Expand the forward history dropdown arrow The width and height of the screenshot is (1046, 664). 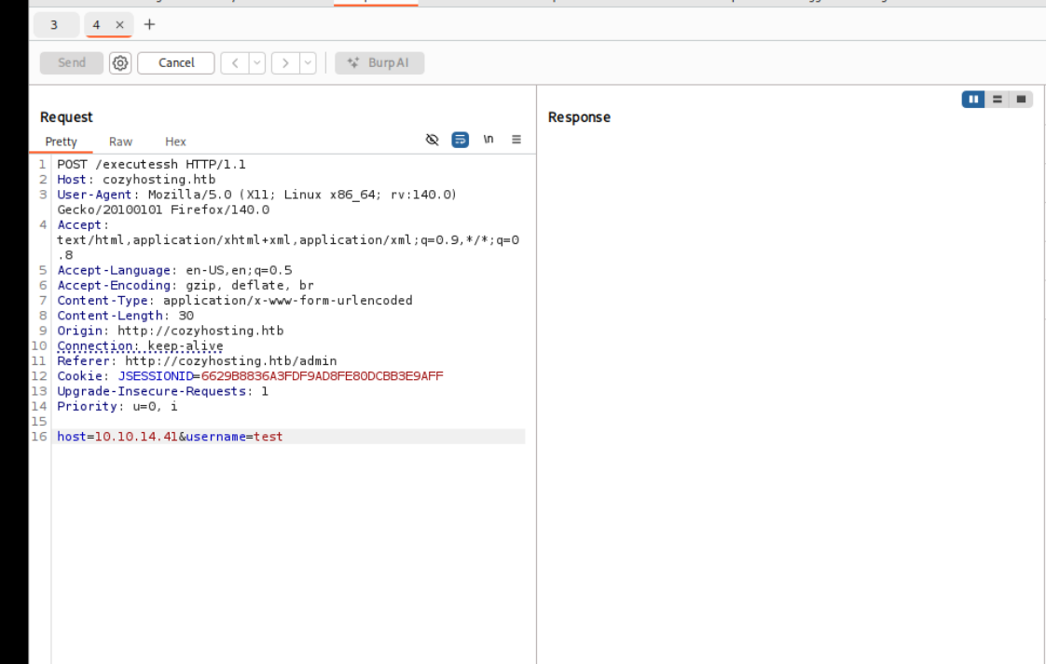click(x=307, y=63)
